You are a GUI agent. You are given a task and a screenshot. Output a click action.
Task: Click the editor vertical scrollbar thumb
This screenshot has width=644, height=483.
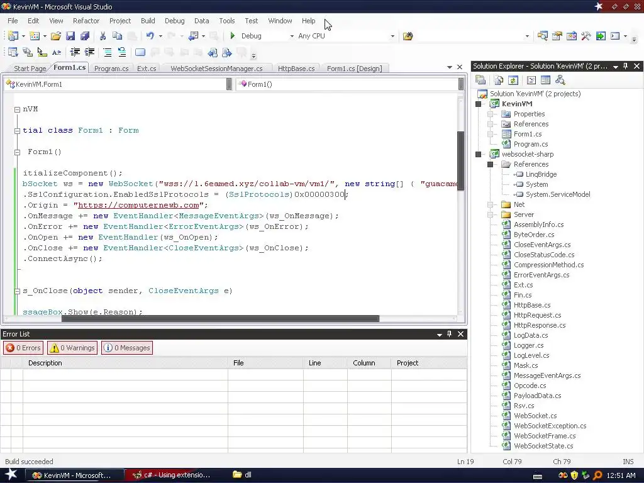[x=461, y=160]
